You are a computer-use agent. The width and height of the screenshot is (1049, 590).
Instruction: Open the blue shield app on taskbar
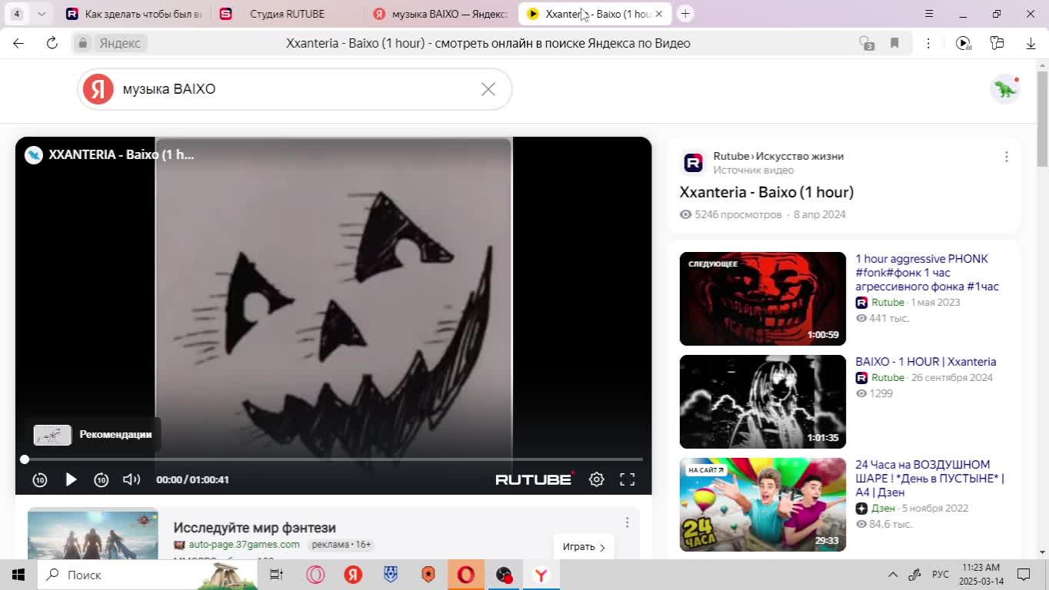coord(391,575)
